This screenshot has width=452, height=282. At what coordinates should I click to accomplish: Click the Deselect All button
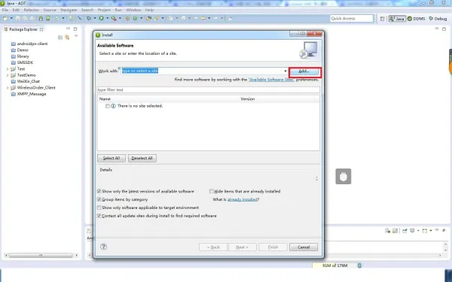point(142,158)
